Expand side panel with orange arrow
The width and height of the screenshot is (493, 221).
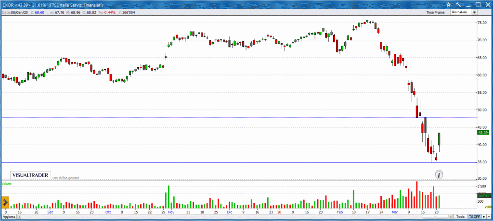click(5, 202)
